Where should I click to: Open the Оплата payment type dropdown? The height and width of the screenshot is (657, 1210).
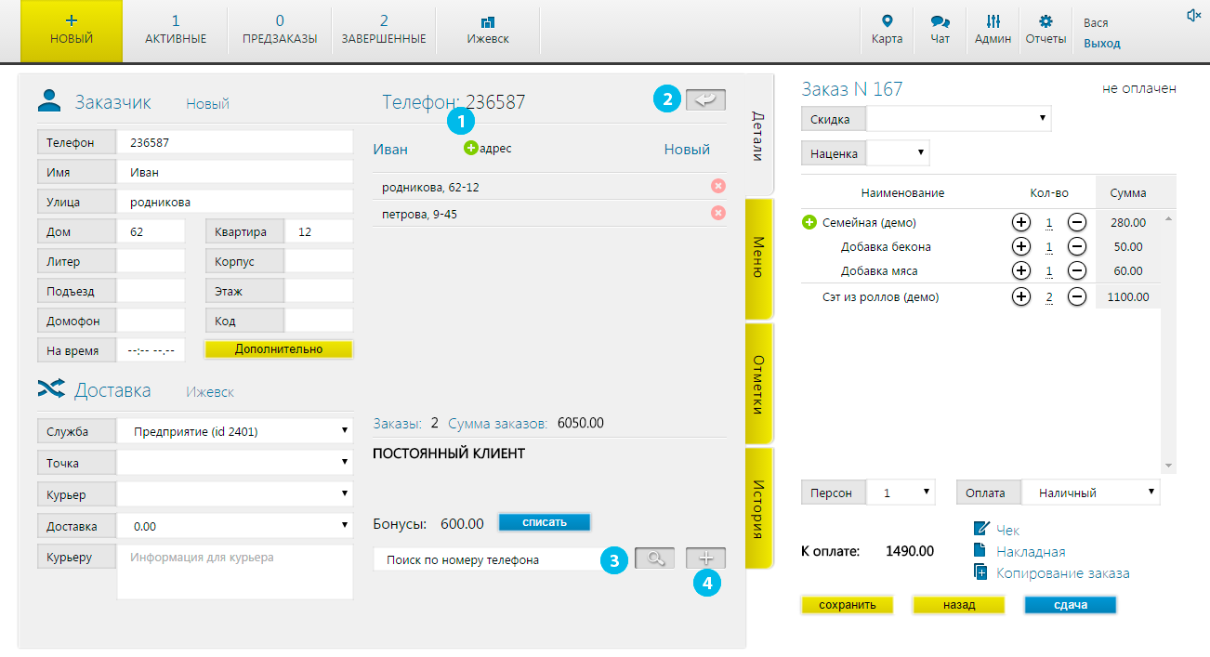click(x=1091, y=493)
